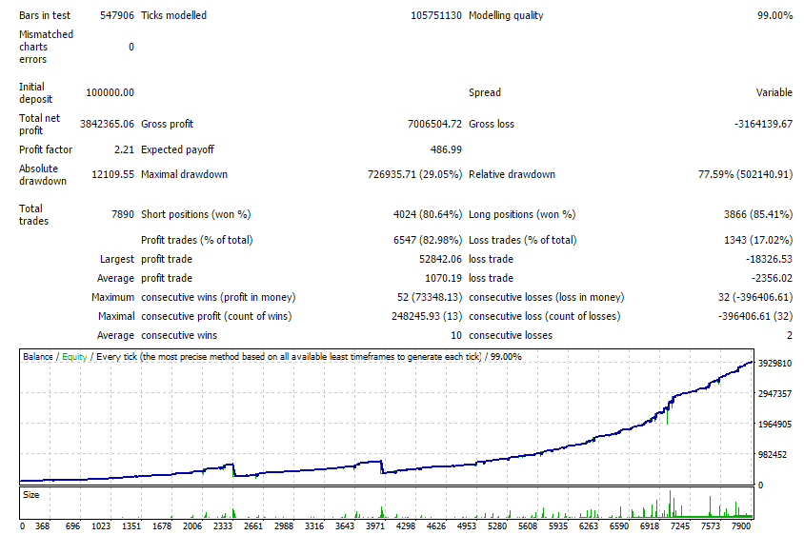Image resolution: width=804 pixels, height=535 pixels.
Task: Click the Mismatched charts errors value 0
Action: pyautogui.click(x=131, y=48)
